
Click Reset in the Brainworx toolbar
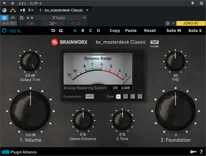pyautogui.click(x=150, y=31)
